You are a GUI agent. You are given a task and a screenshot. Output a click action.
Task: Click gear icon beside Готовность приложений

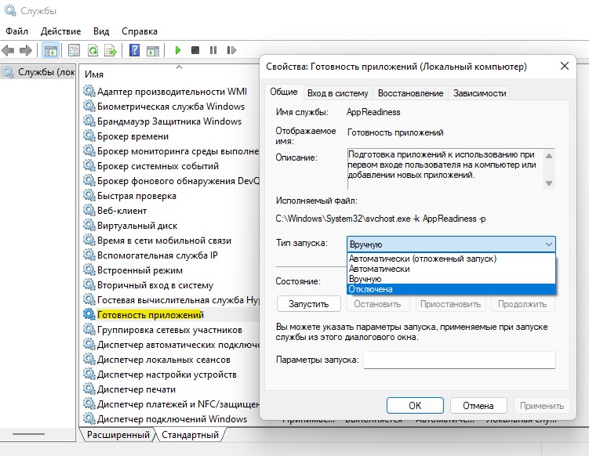click(89, 314)
